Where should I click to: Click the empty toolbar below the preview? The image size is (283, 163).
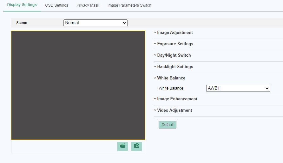(x=63, y=146)
